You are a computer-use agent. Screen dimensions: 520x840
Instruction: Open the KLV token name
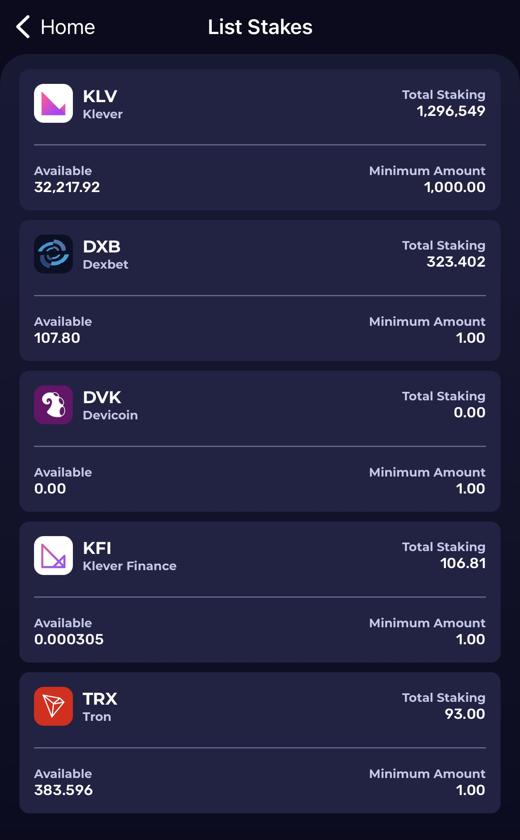click(100, 96)
